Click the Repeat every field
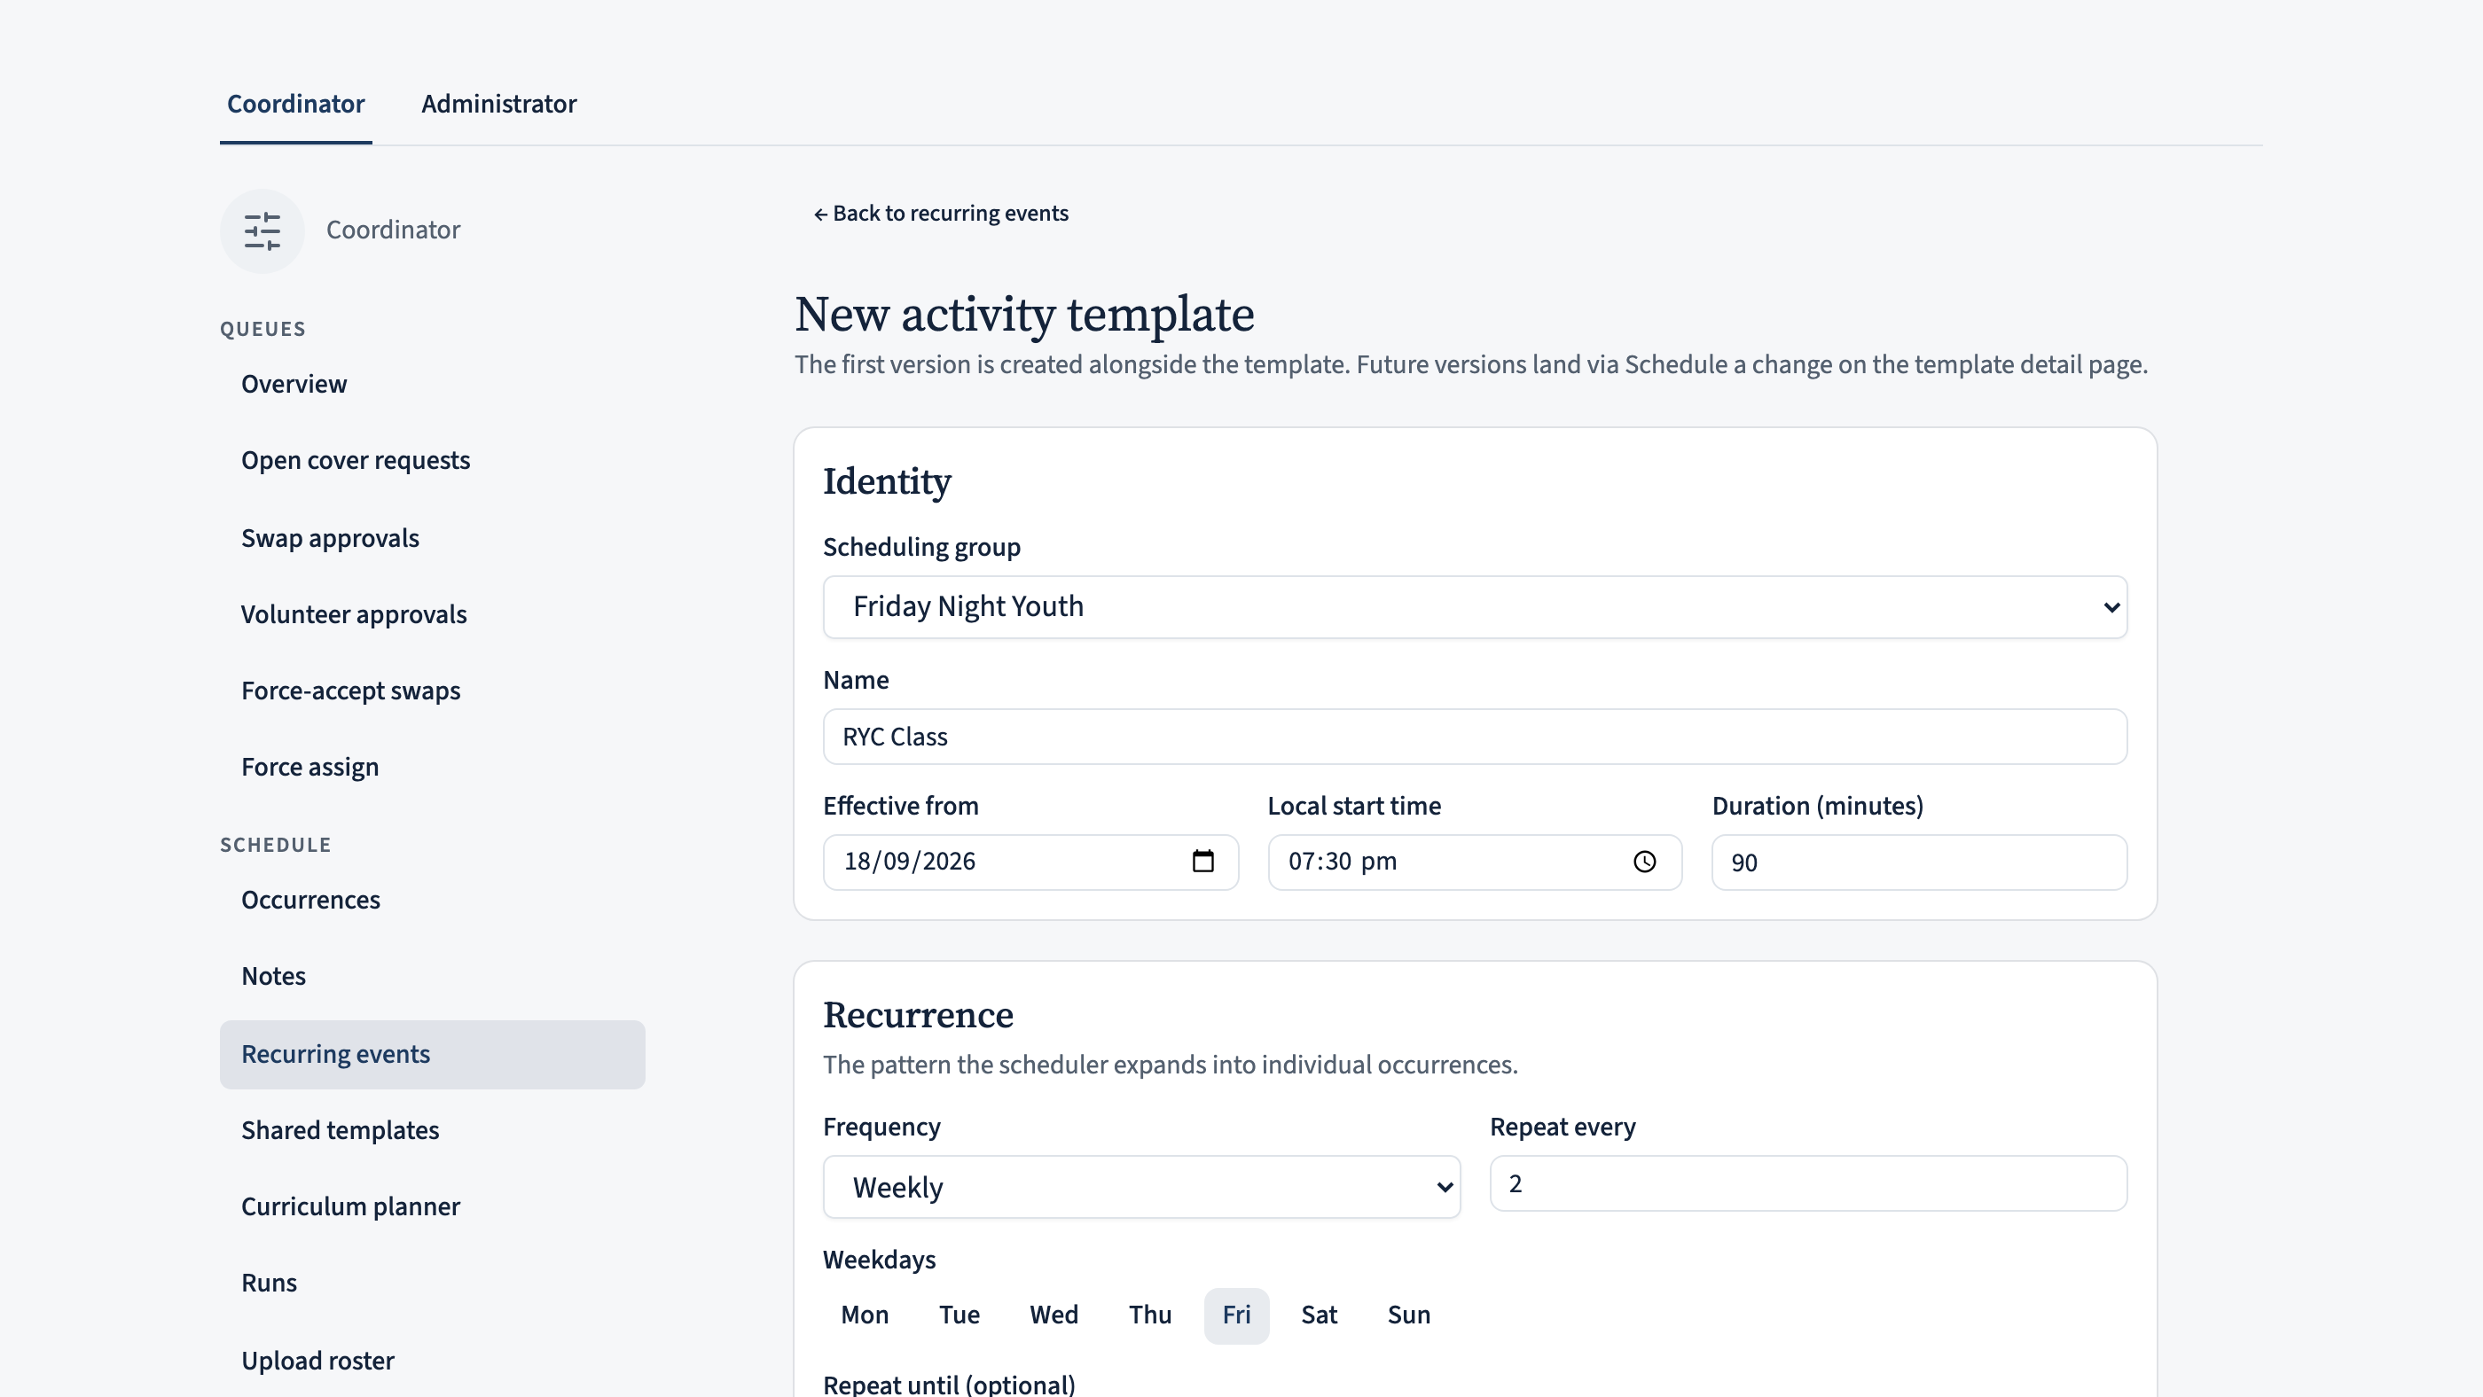 click(x=1808, y=1183)
